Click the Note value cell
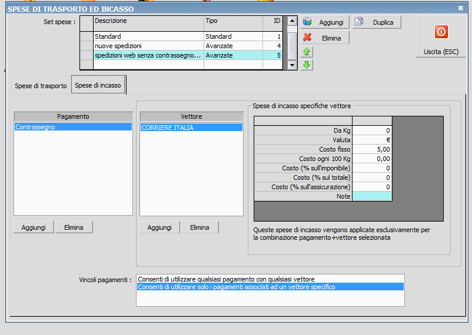This screenshot has height=335, width=472. click(372, 196)
